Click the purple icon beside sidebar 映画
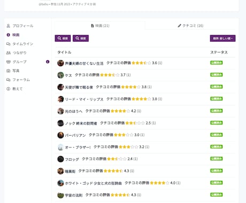The height and width of the screenshot is (203, 246). [x=9, y=35]
